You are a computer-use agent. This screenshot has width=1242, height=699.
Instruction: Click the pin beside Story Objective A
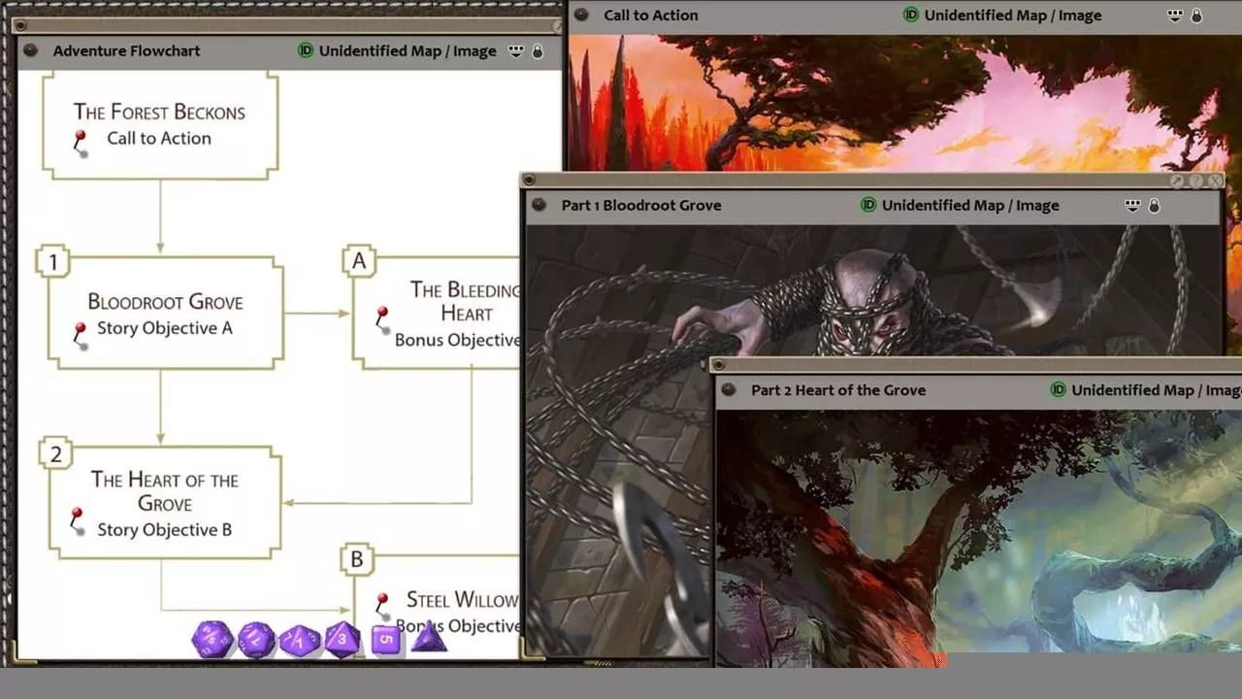(x=82, y=335)
